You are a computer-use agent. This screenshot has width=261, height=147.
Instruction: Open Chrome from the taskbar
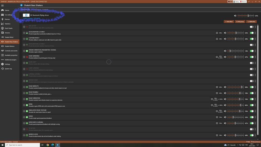tap(48, 145)
